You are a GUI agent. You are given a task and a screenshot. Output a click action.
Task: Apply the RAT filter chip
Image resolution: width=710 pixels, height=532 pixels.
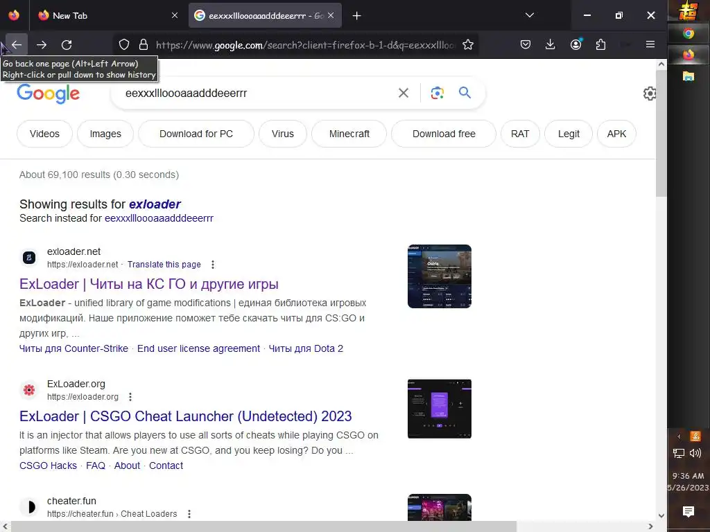tap(520, 134)
